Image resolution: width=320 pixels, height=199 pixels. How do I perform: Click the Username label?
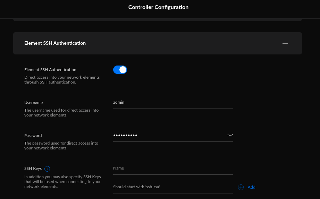pos(33,103)
